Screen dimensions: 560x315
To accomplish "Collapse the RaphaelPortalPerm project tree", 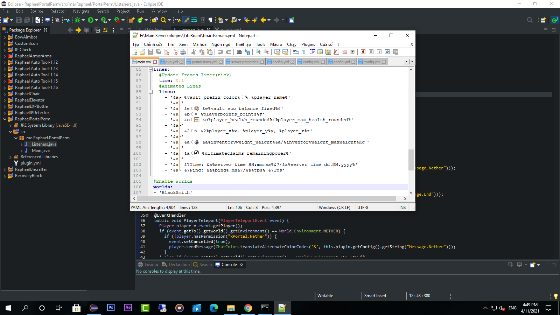I will pos(5,119).
